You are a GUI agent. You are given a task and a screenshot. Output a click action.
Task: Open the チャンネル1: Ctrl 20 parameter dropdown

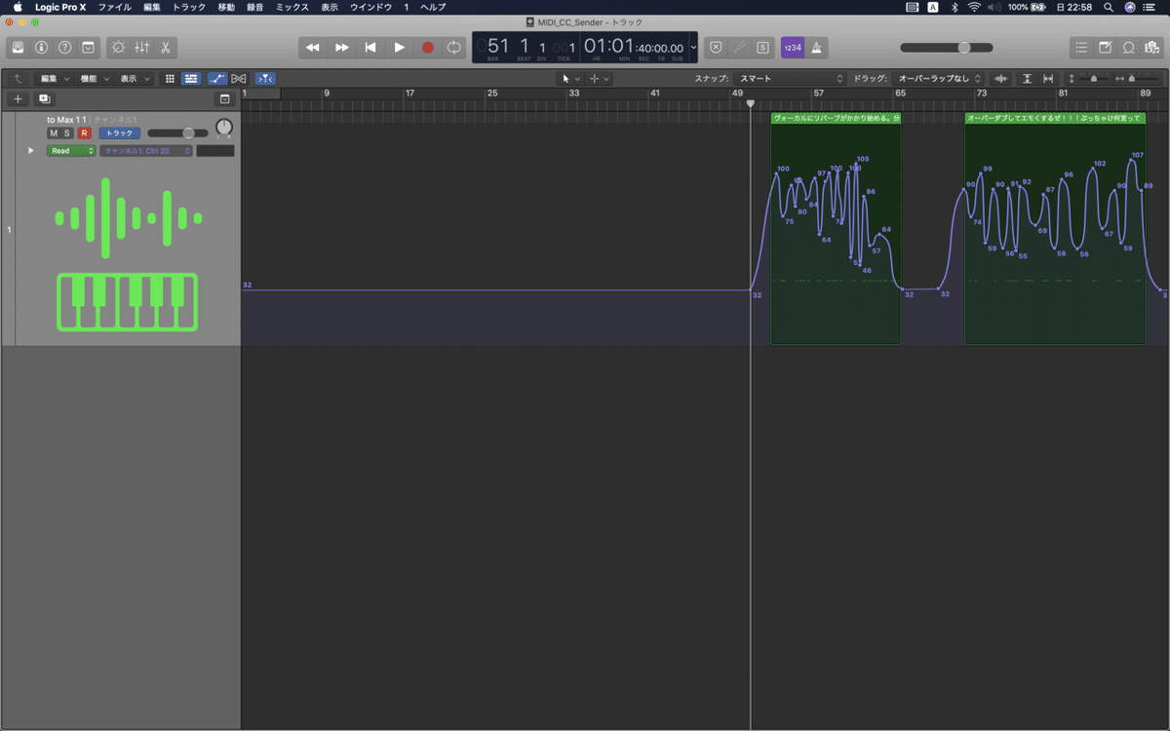(146, 151)
